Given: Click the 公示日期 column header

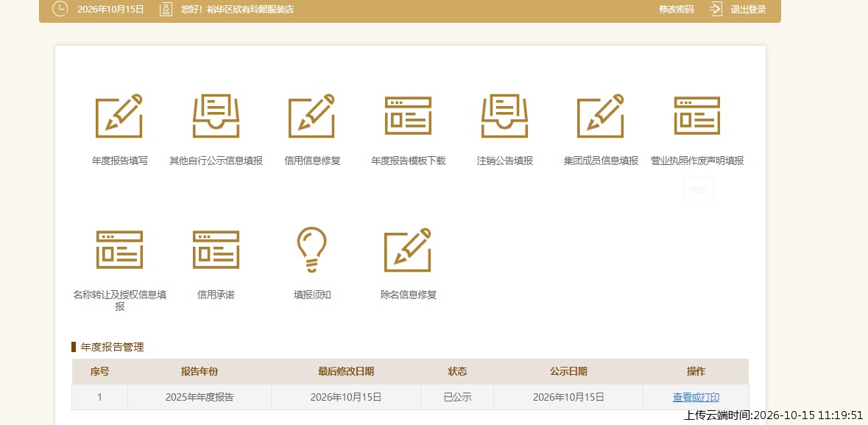Looking at the screenshot, I should (568, 371).
